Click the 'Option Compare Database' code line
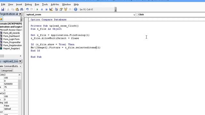 [48, 19]
